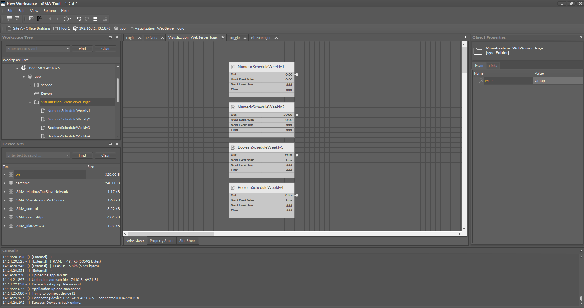584x308 pixels.
Task: Pin the Workspace Tree panel
Action: 117,37
